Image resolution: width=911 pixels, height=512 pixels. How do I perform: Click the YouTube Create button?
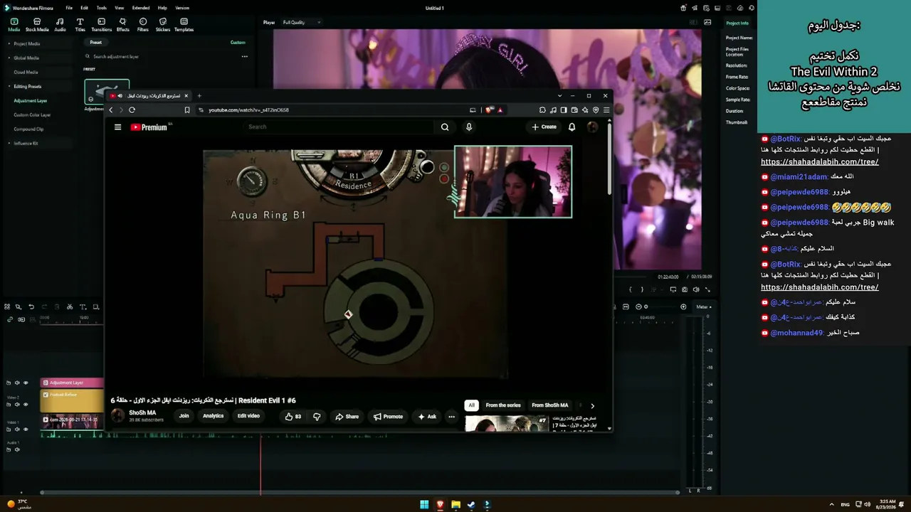[544, 127]
